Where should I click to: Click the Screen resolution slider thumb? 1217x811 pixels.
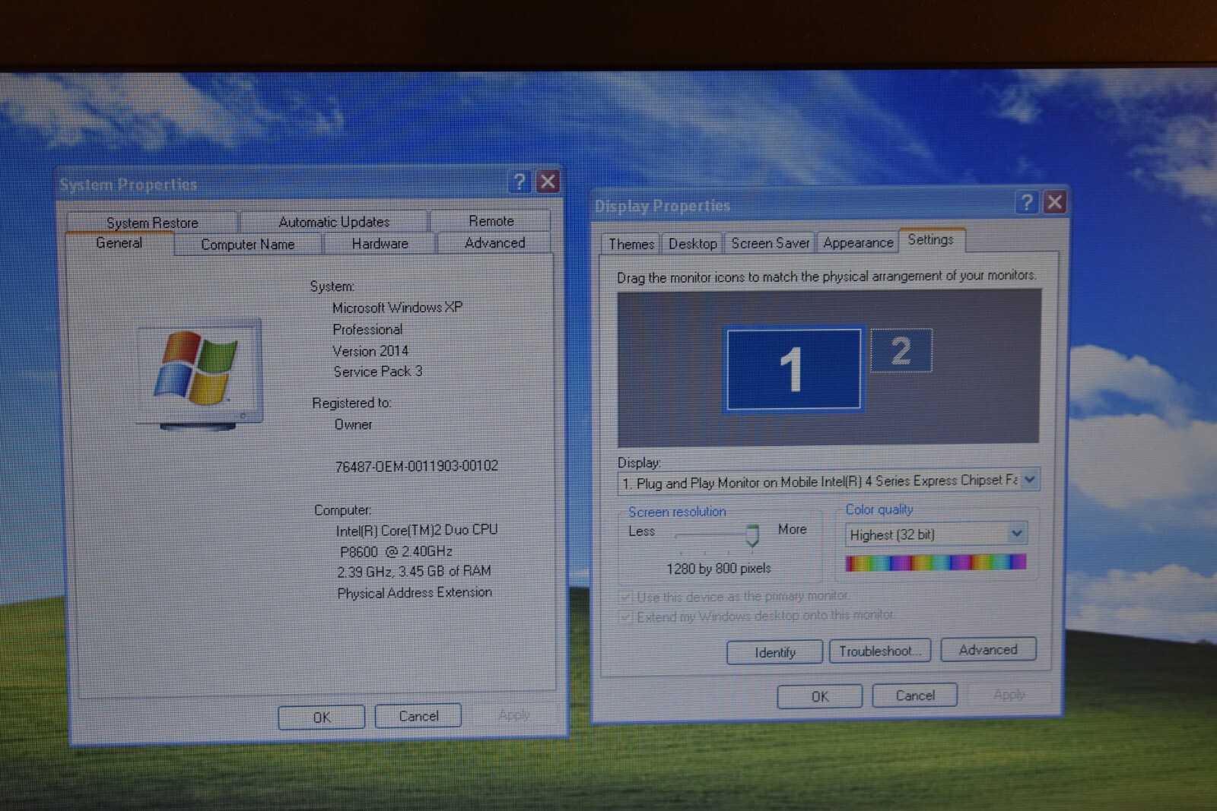pyautogui.click(x=752, y=535)
